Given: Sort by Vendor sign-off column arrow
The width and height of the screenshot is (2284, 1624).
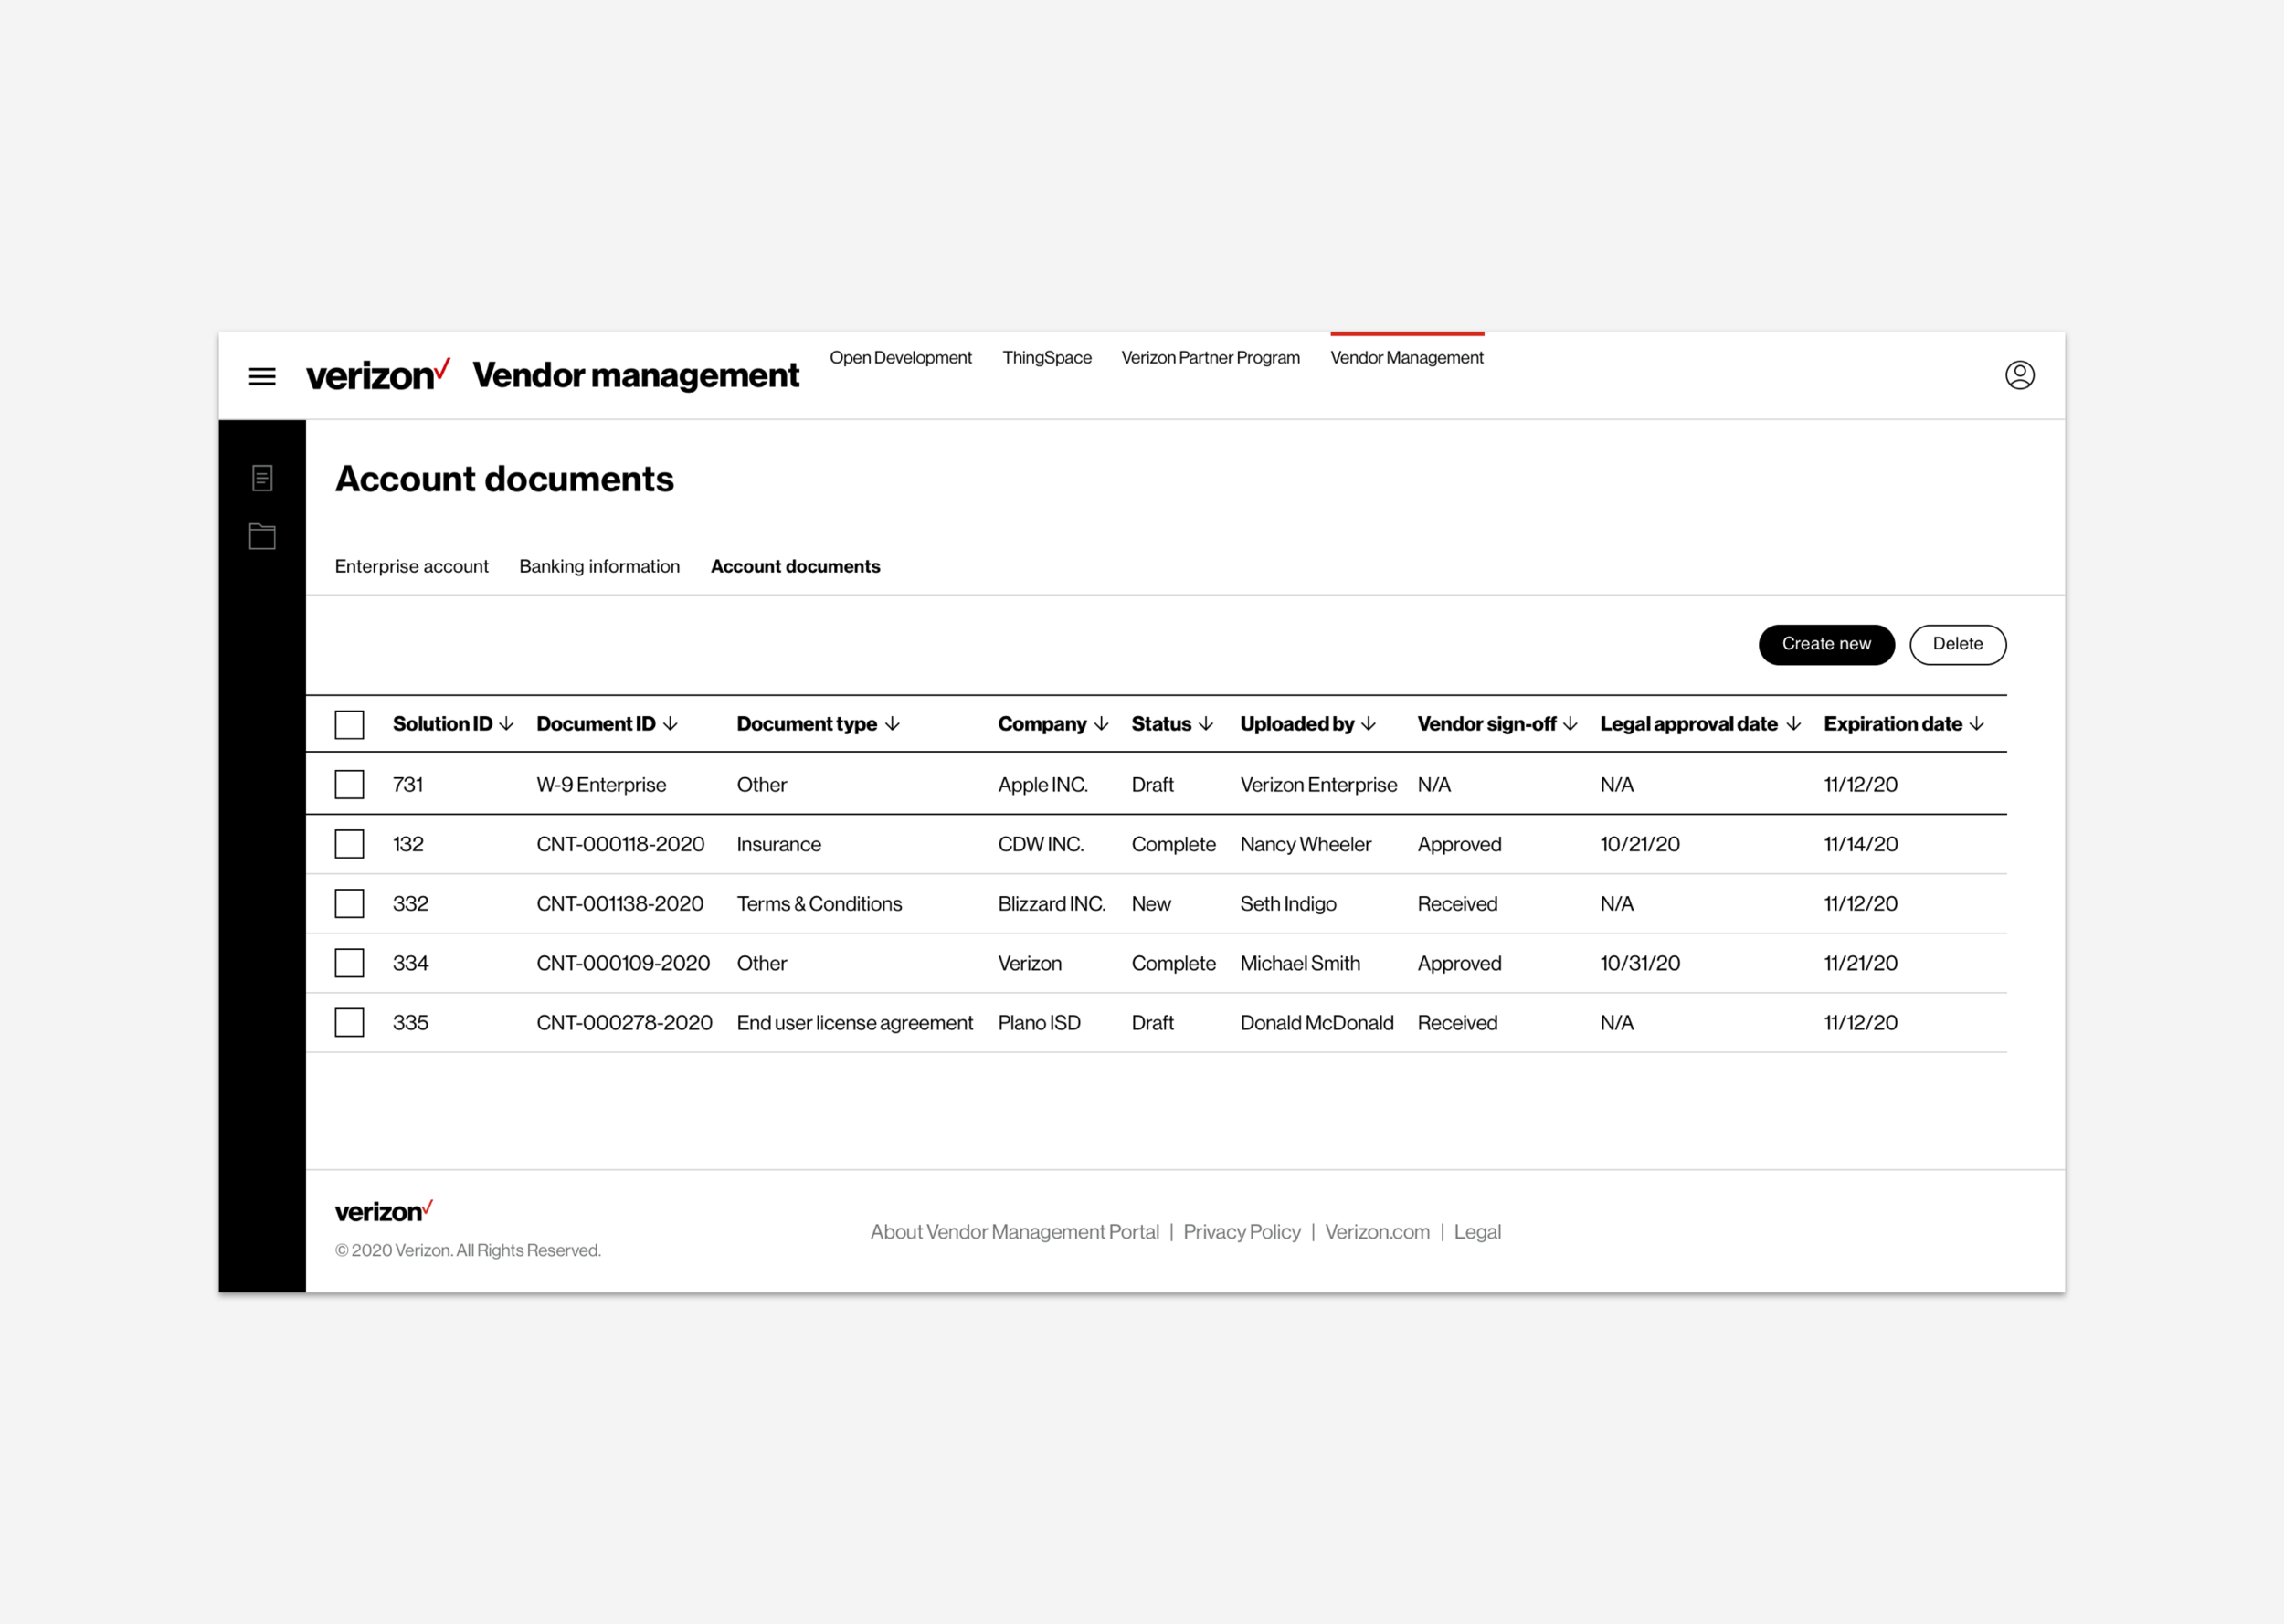Looking at the screenshot, I should click(x=1570, y=724).
